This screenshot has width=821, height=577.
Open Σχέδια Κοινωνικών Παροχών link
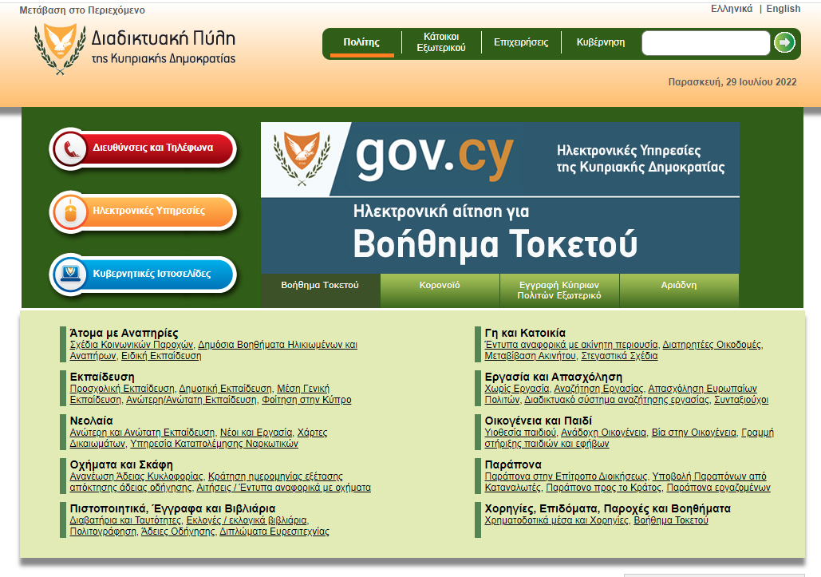pos(132,345)
